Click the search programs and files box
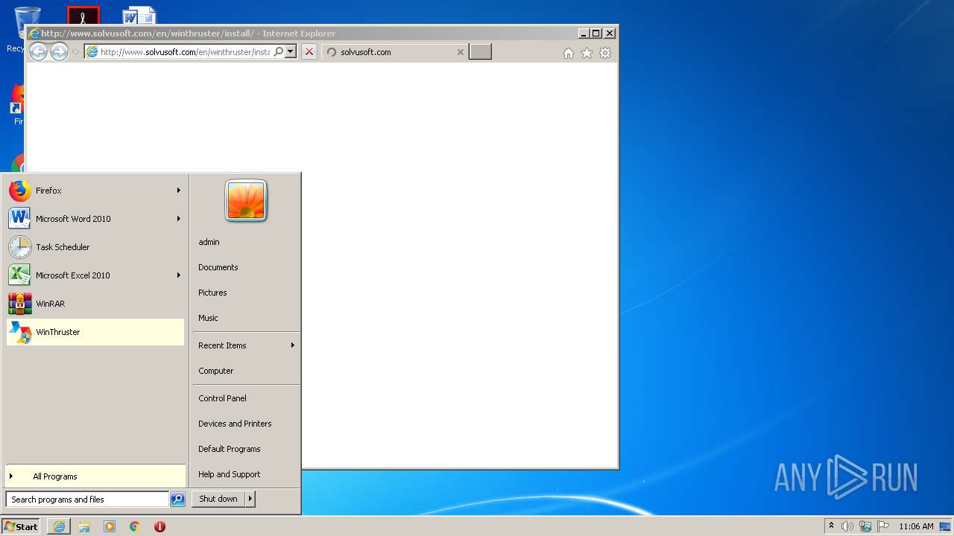 [x=87, y=500]
